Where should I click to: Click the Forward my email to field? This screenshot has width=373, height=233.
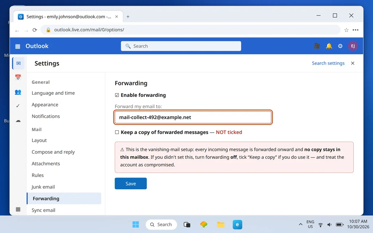(x=193, y=117)
